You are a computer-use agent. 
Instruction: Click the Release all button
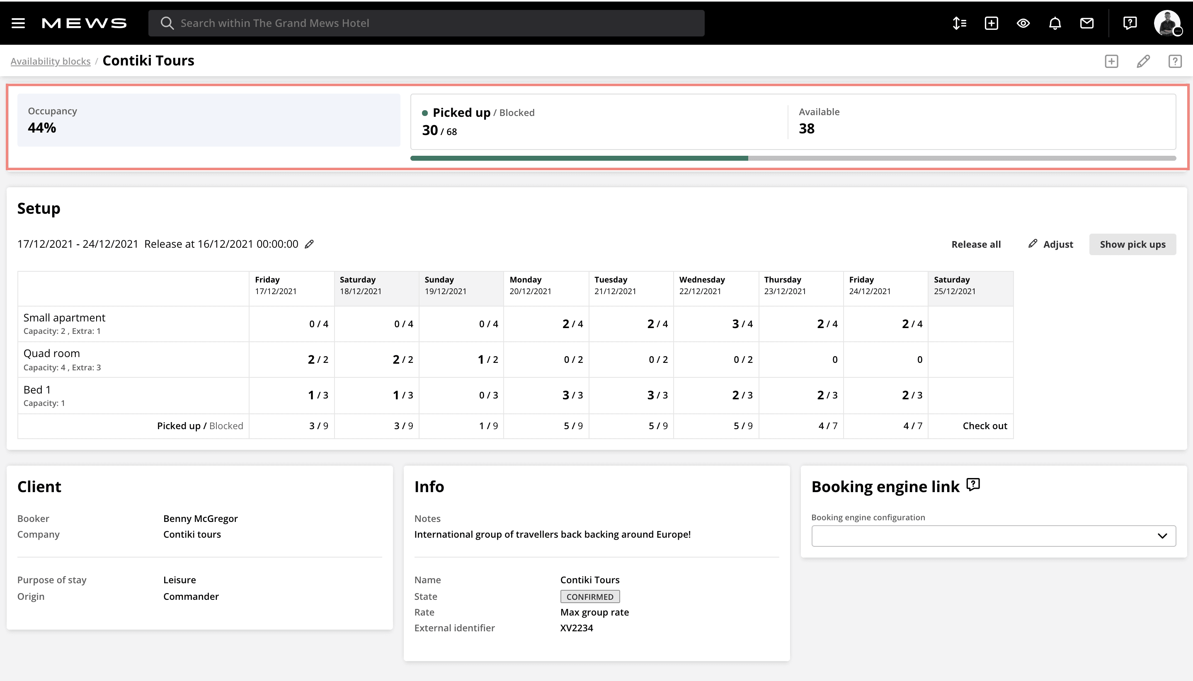pos(976,244)
